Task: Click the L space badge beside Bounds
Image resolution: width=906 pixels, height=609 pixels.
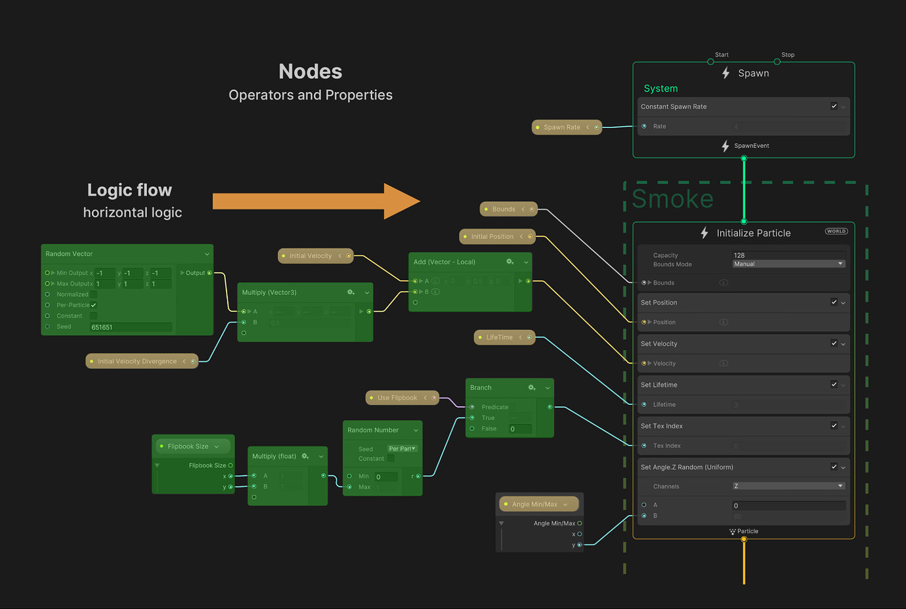Action: pyautogui.click(x=725, y=282)
